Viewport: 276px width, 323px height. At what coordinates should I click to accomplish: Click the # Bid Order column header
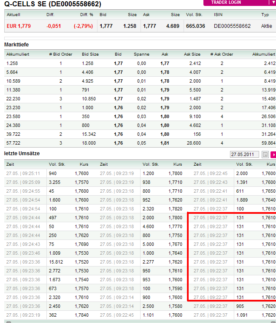point(61,54)
